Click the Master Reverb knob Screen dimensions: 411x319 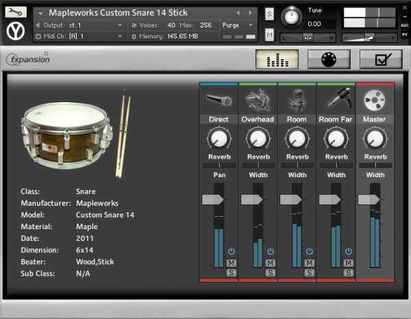(x=375, y=139)
